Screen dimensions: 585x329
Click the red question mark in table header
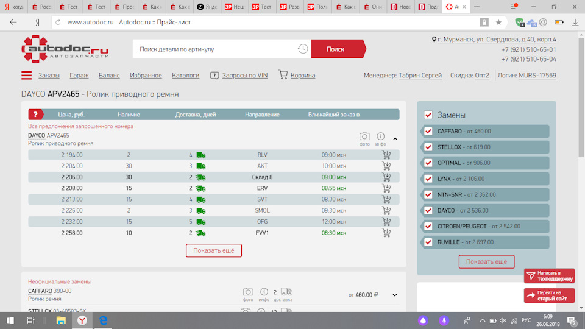click(x=35, y=115)
